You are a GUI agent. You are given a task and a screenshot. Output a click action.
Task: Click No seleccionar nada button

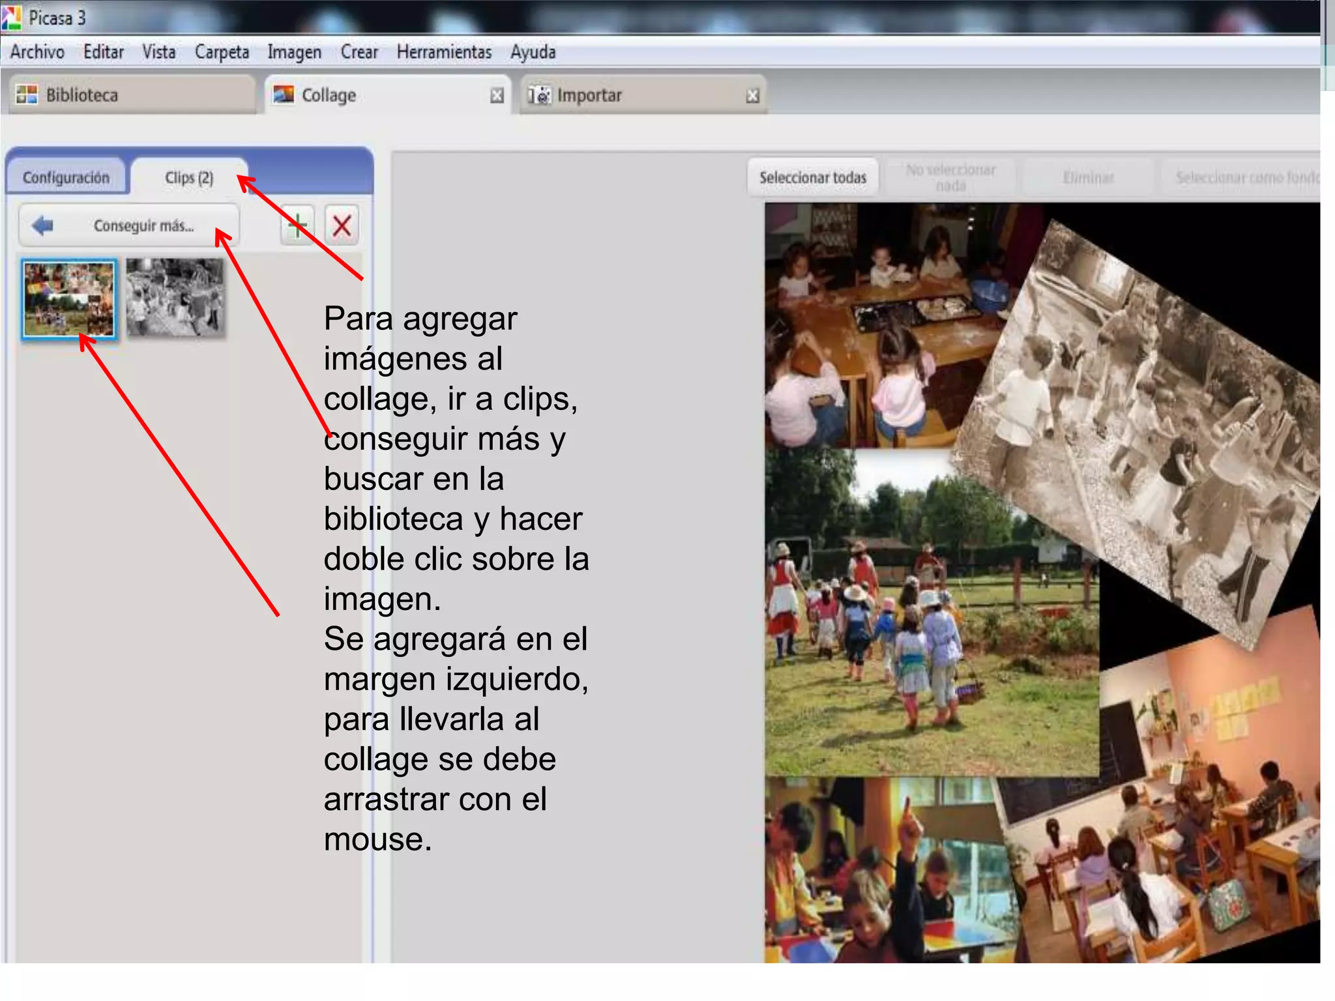tap(951, 177)
